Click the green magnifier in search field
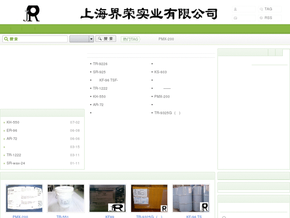 pyautogui.click(x=6, y=39)
